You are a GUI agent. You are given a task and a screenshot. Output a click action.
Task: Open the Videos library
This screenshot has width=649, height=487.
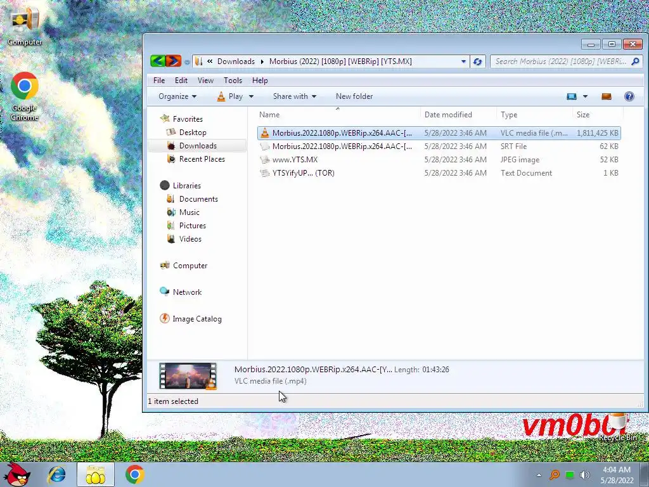click(x=190, y=238)
